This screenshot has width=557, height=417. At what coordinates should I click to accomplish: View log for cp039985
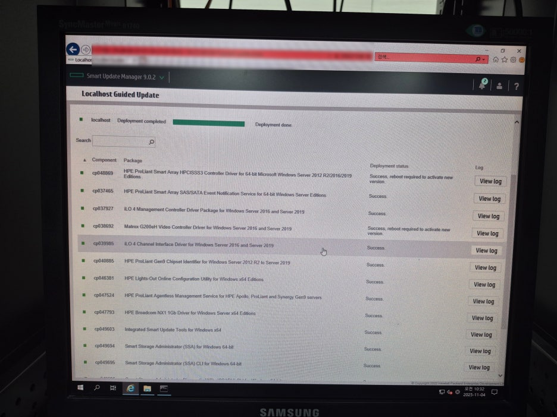pyautogui.click(x=486, y=251)
